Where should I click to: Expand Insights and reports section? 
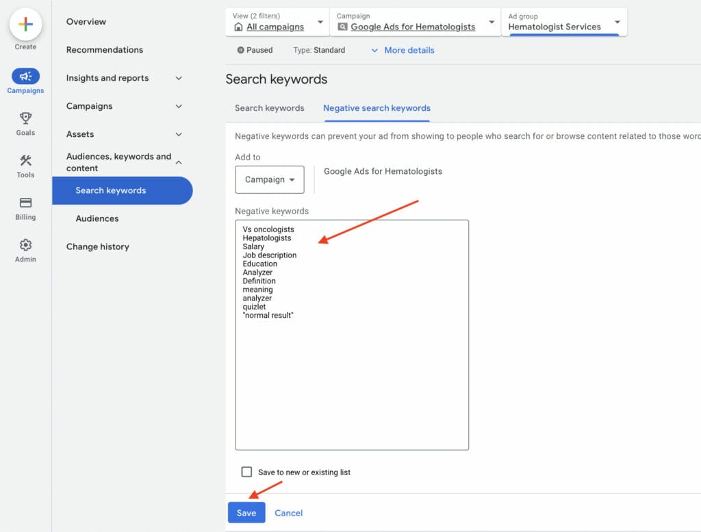[x=179, y=78]
